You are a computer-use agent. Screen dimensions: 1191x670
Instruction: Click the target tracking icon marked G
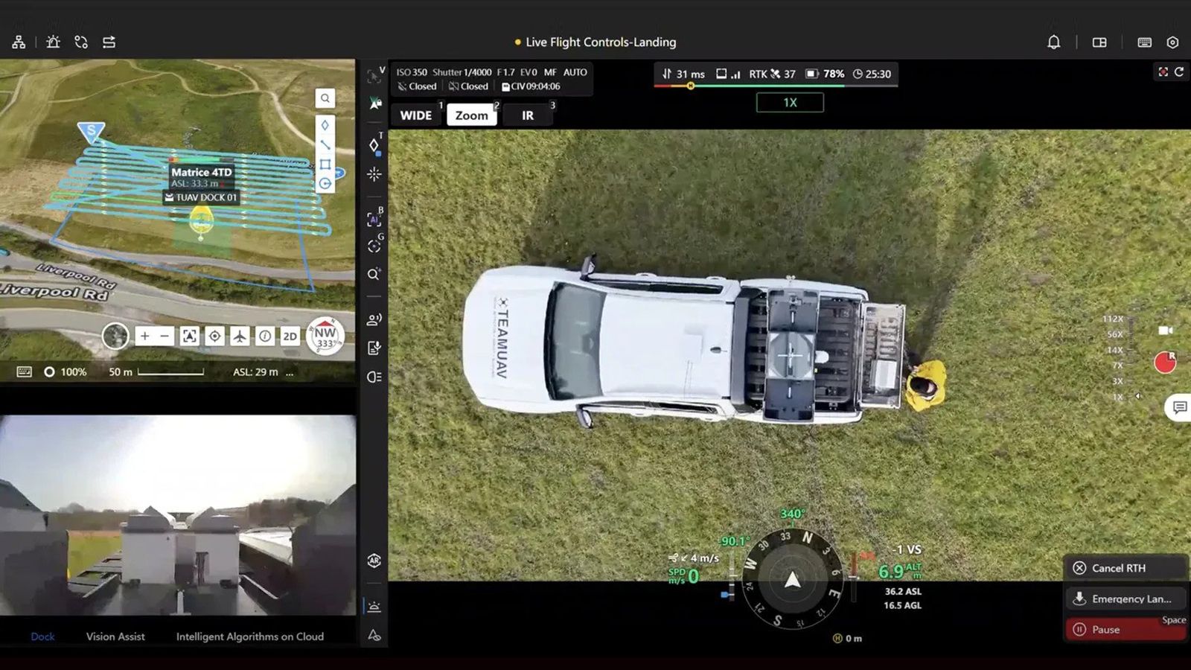click(x=374, y=245)
